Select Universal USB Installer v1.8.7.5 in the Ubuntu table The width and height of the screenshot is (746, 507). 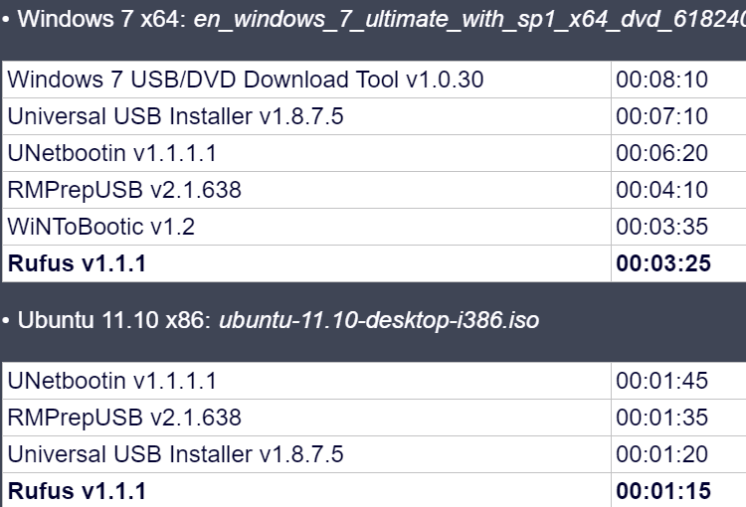175,454
